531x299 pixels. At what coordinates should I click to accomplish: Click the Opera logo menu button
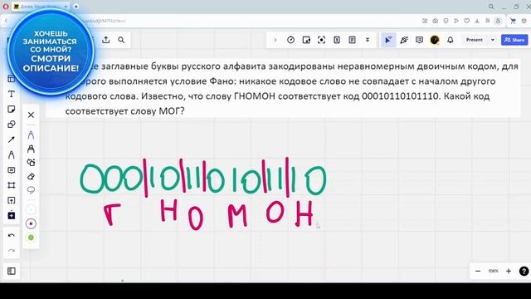6,6
